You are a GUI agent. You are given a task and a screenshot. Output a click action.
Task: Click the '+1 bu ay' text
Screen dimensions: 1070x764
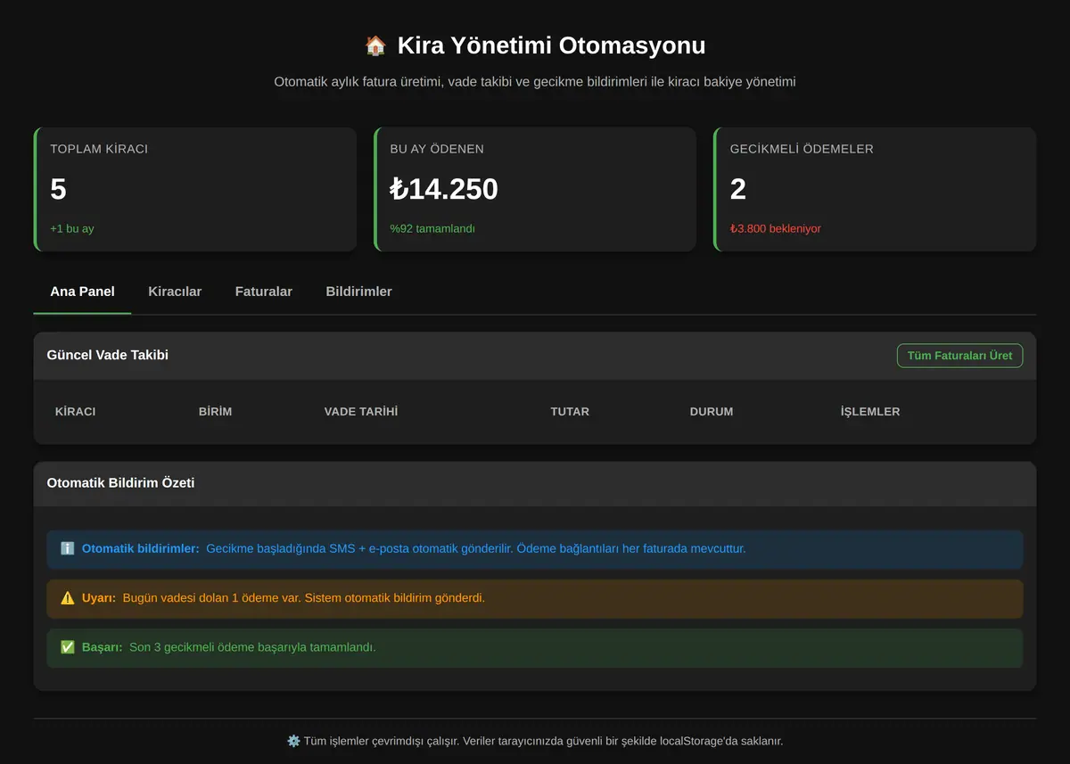click(x=72, y=228)
